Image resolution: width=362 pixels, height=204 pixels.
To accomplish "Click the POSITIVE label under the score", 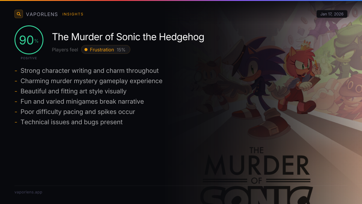I will click(29, 58).
